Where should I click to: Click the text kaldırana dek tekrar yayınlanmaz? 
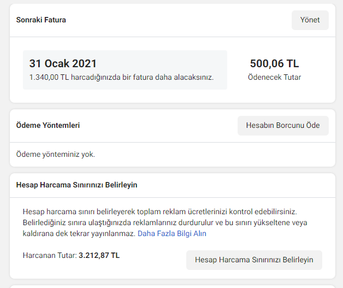click(x=79, y=233)
